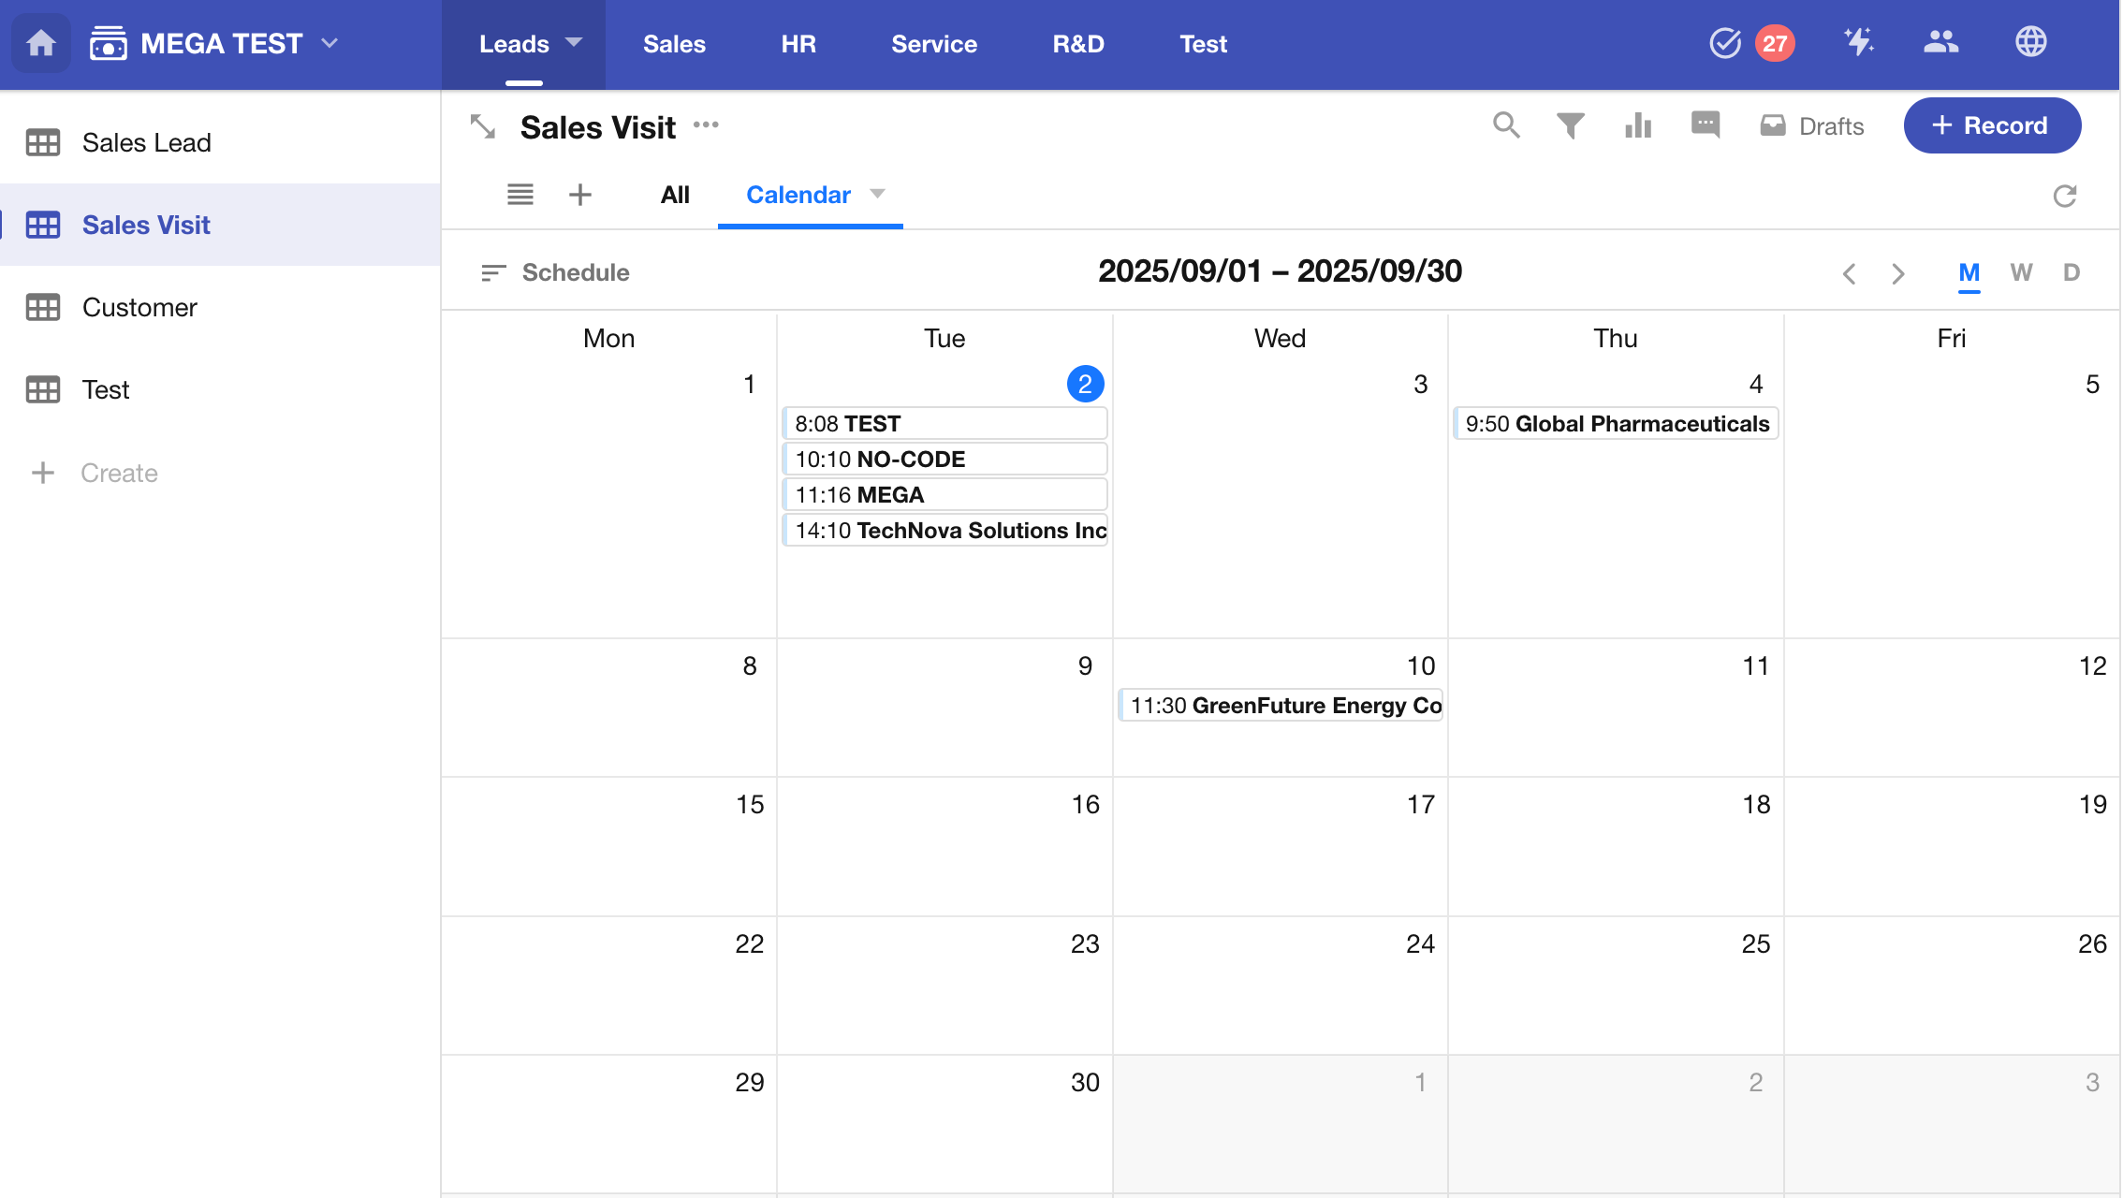Image resolution: width=2123 pixels, height=1198 pixels.
Task: Open the statistics bar chart icon
Action: pyautogui.click(x=1638, y=125)
